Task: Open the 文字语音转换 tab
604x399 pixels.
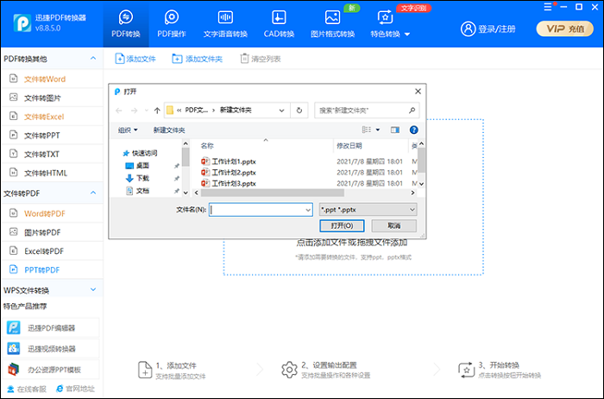Action: pyautogui.click(x=225, y=24)
